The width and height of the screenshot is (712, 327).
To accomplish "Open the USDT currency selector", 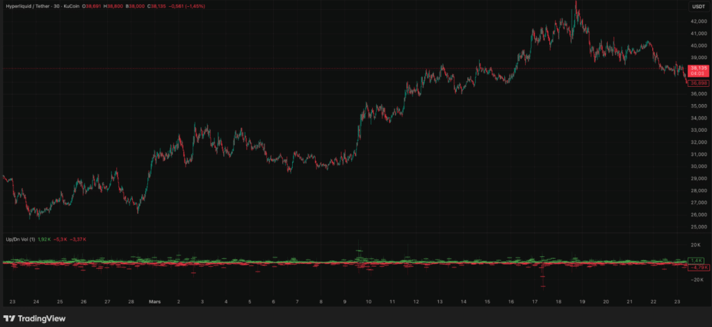I will (x=697, y=6).
